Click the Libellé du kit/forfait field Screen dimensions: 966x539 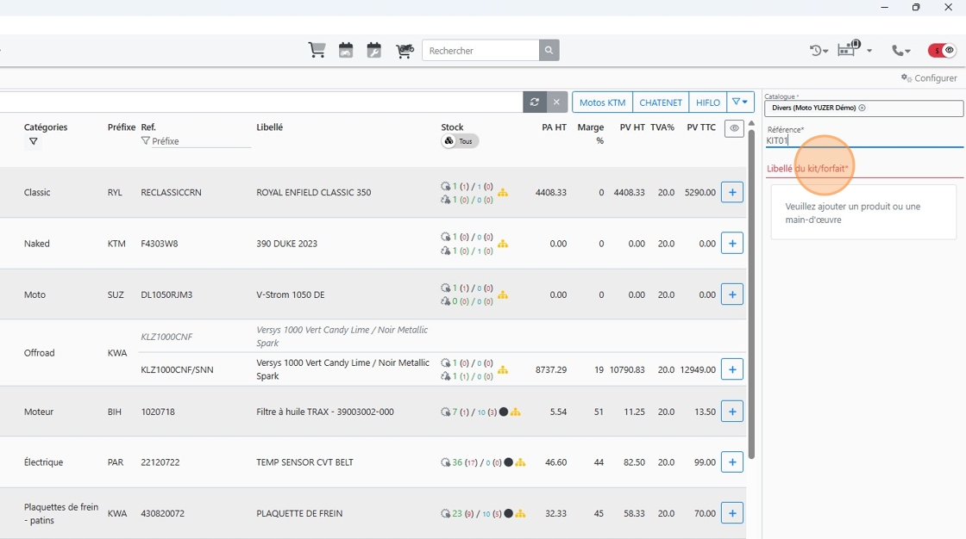click(864, 169)
